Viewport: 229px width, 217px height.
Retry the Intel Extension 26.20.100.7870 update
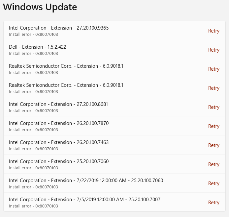point(214,126)
